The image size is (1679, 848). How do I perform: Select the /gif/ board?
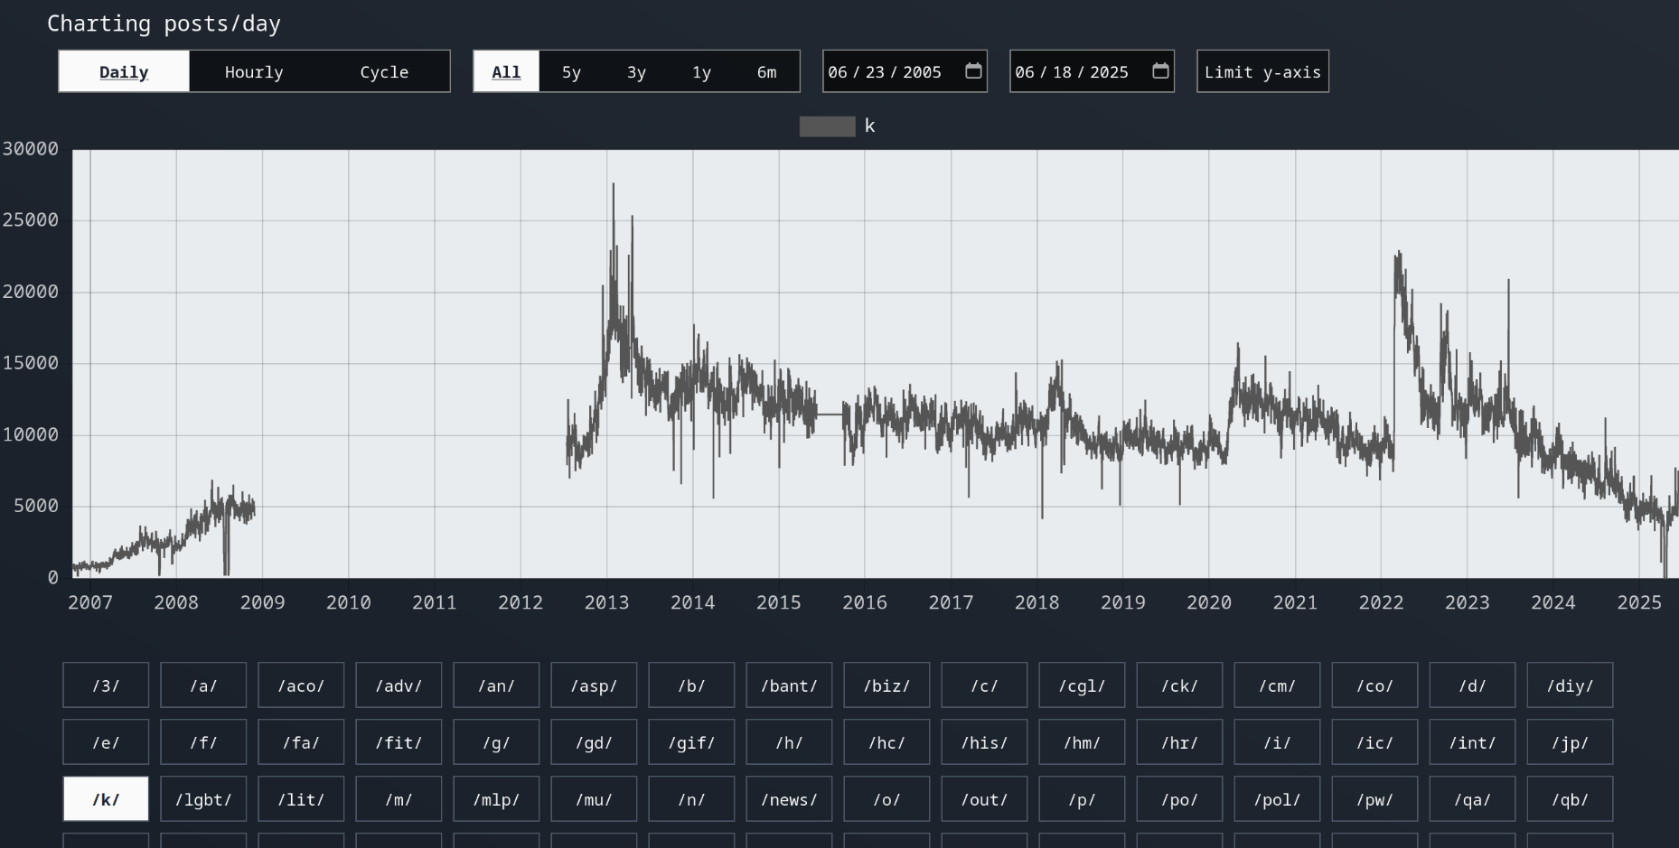click(x=691, y=742)
